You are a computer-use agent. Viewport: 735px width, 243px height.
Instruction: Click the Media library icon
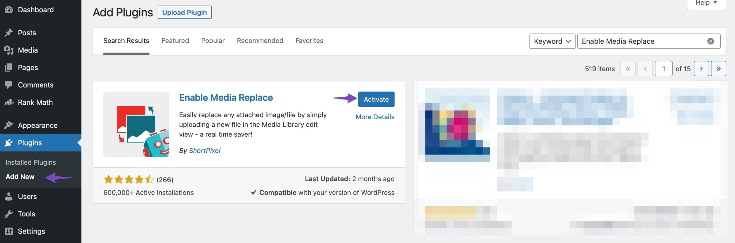[9, 50]
